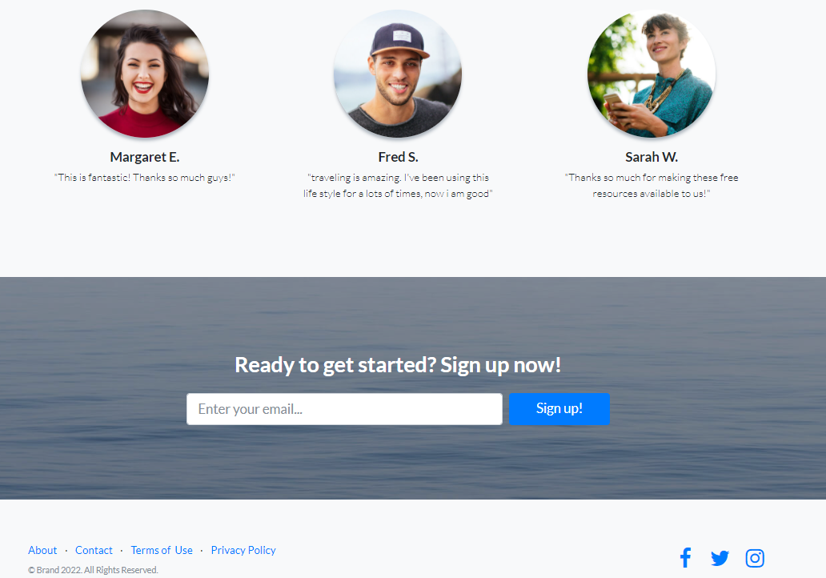This screenshot has height=578, width=826.
Task: Click the blue Sign up! button
Action: [x=559, y=409]
